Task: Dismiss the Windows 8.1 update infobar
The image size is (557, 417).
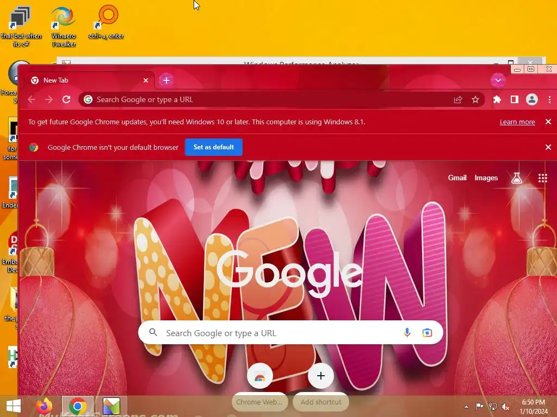Action: coord(548,122)
